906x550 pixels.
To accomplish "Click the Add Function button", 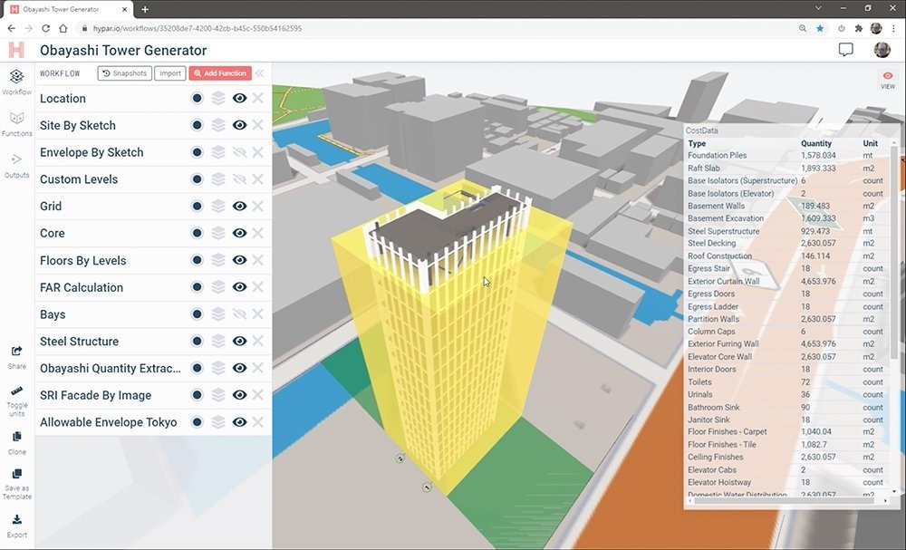I will tap(220, 73).
